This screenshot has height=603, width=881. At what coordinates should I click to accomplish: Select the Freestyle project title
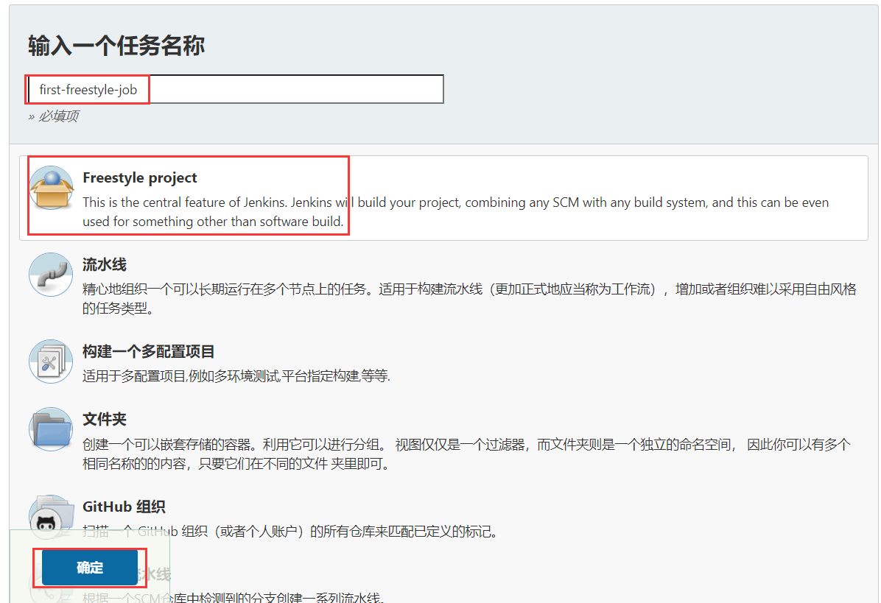click(x=140, y=177)
